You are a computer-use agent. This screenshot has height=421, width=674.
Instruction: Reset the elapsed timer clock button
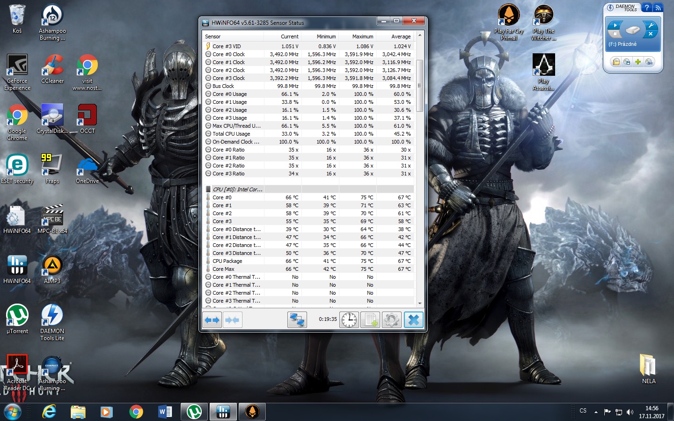coord(349,320)
